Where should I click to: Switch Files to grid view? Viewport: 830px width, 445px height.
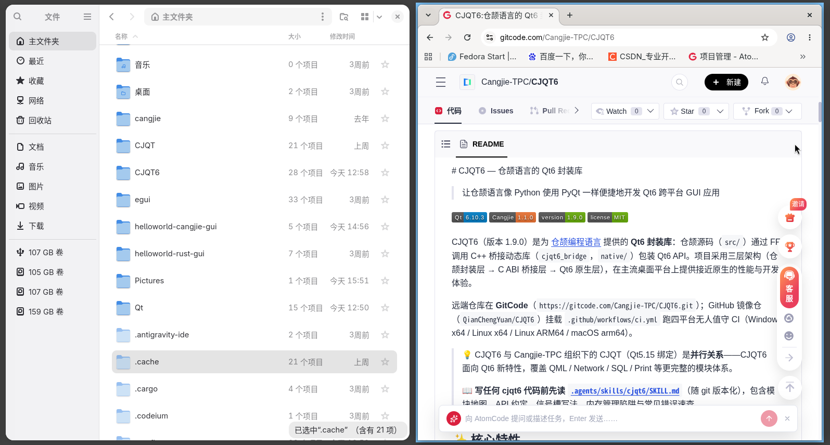coord(365,17)
